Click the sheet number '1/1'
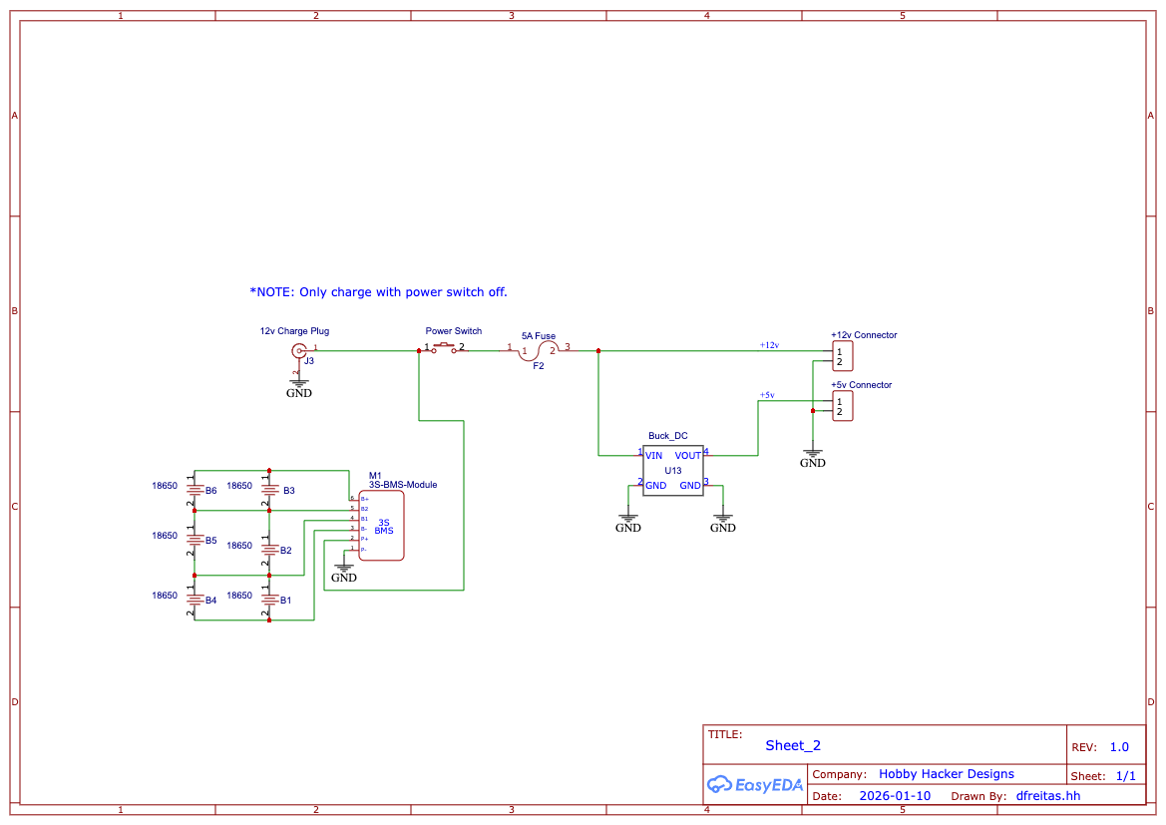This screenshot has width=1166, height=825. (x=1126, y=776)
